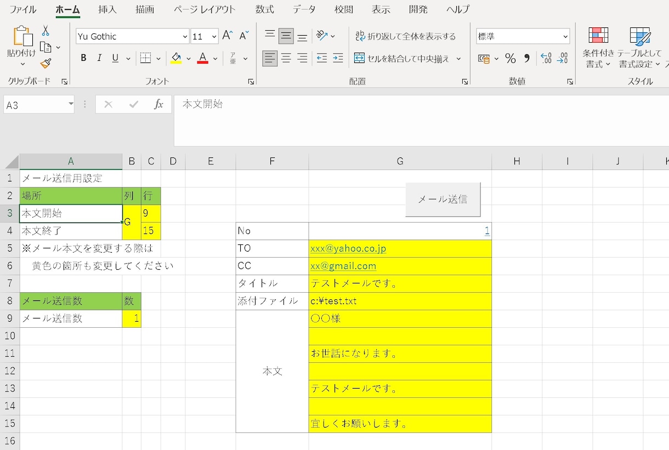The image size is (669, 450).
Task: Click the Copy icon
Action: (46, 47)
